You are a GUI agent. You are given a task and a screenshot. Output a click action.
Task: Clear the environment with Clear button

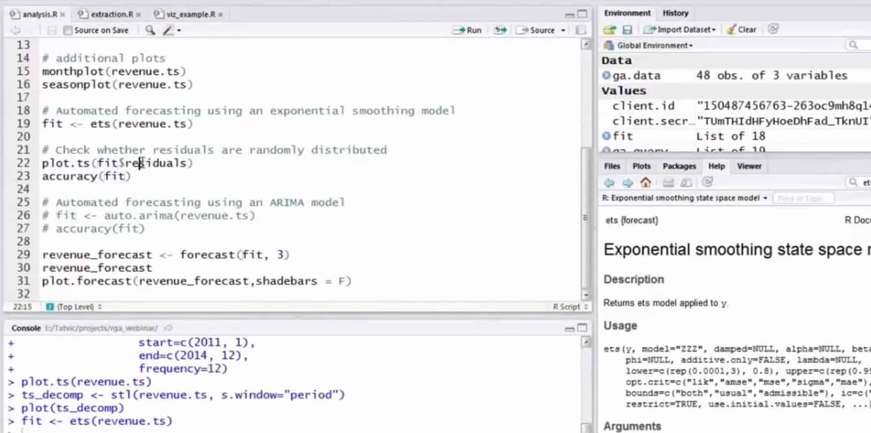742,30
